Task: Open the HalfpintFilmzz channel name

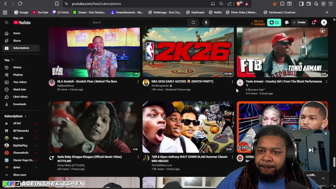Action: click(66, 86)
